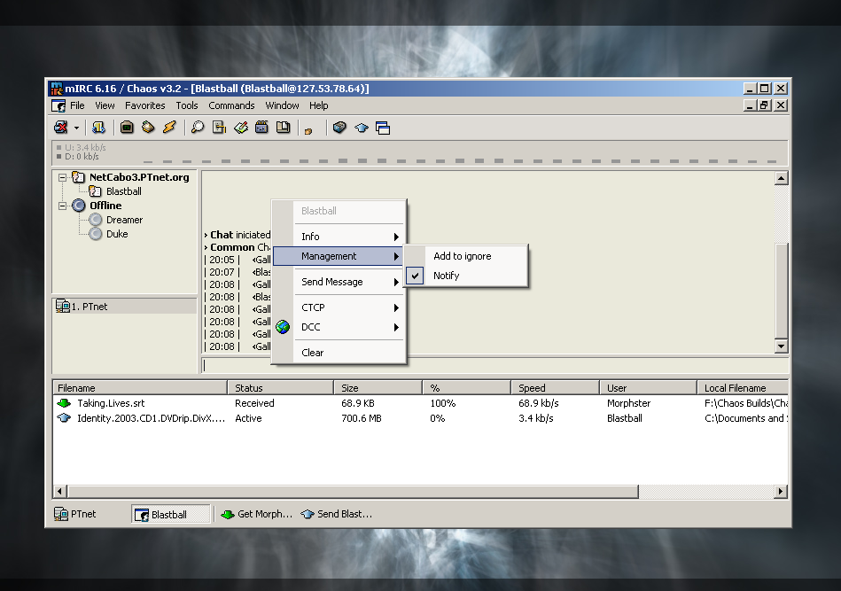
Task: Sort transfers by Size column header
Action: click(x=378, y=388)
